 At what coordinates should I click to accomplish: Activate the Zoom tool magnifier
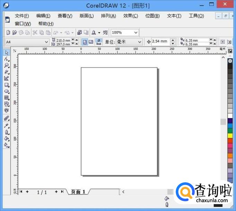(7, 65)
